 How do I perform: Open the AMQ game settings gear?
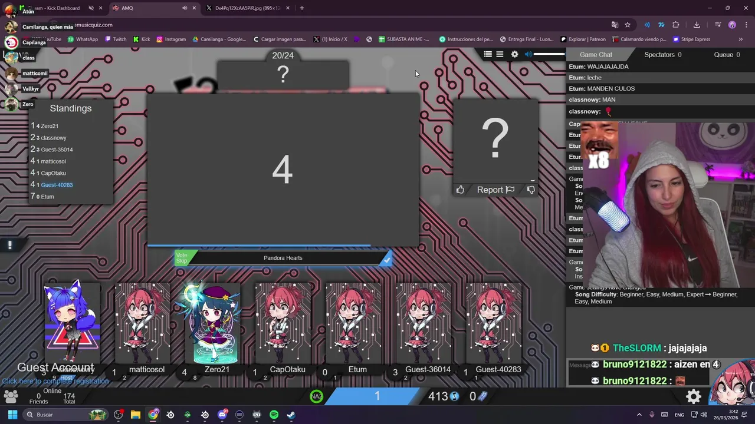point(514,54)
